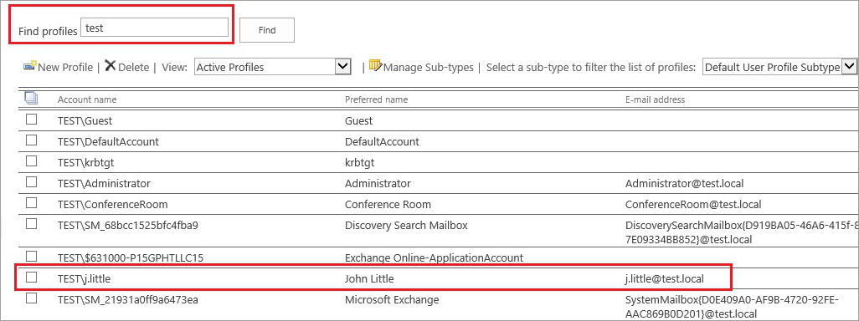Click the j.little@test.local e-mail address
Image resolution: width=859 pixels, height=321 pixels.
click(665, 279)
